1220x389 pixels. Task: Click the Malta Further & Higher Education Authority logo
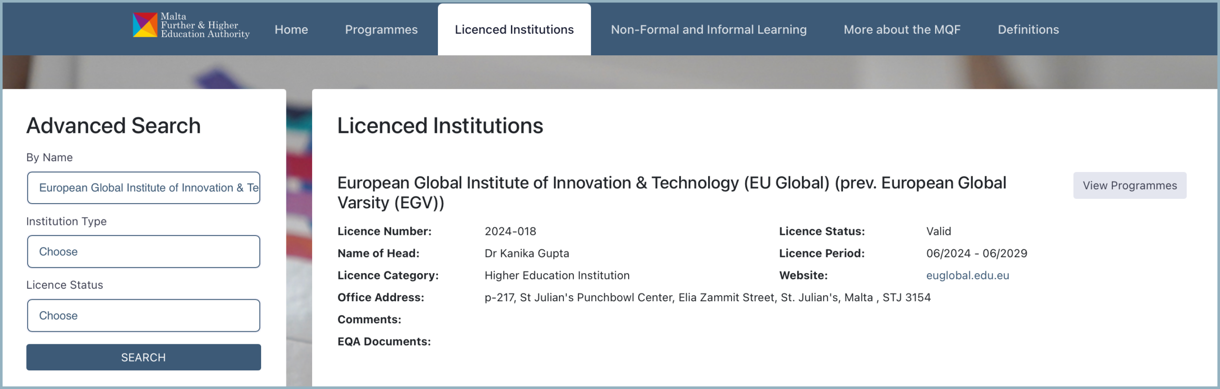pos(191,26)
